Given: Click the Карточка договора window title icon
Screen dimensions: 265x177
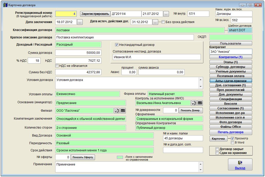Looking at the screenshot, I should coord(5,5).
